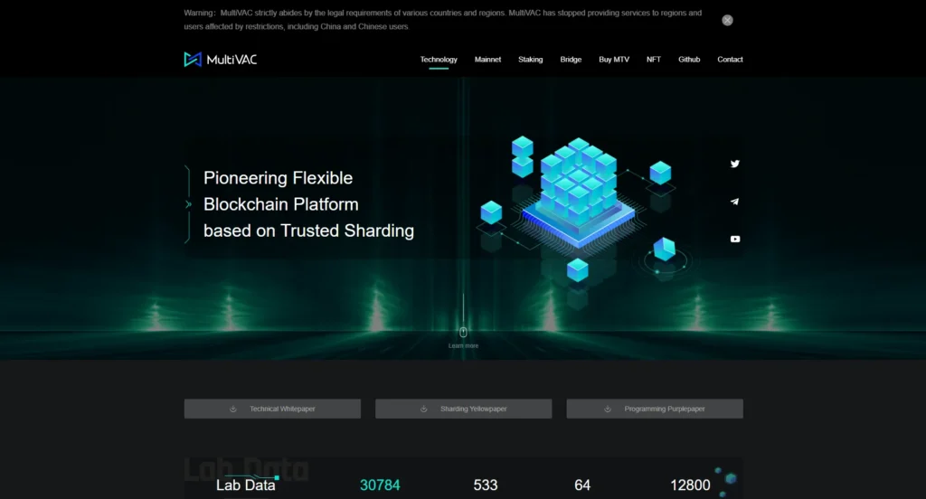Screen dimensions: 926x499
Task: Click the Pioneering Flexible headline text
Action: (x=279, y=178)
